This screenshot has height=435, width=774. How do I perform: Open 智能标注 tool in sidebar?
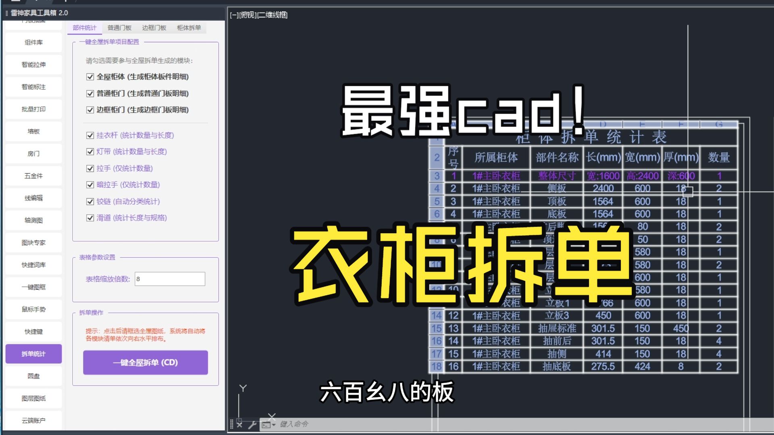34,87
